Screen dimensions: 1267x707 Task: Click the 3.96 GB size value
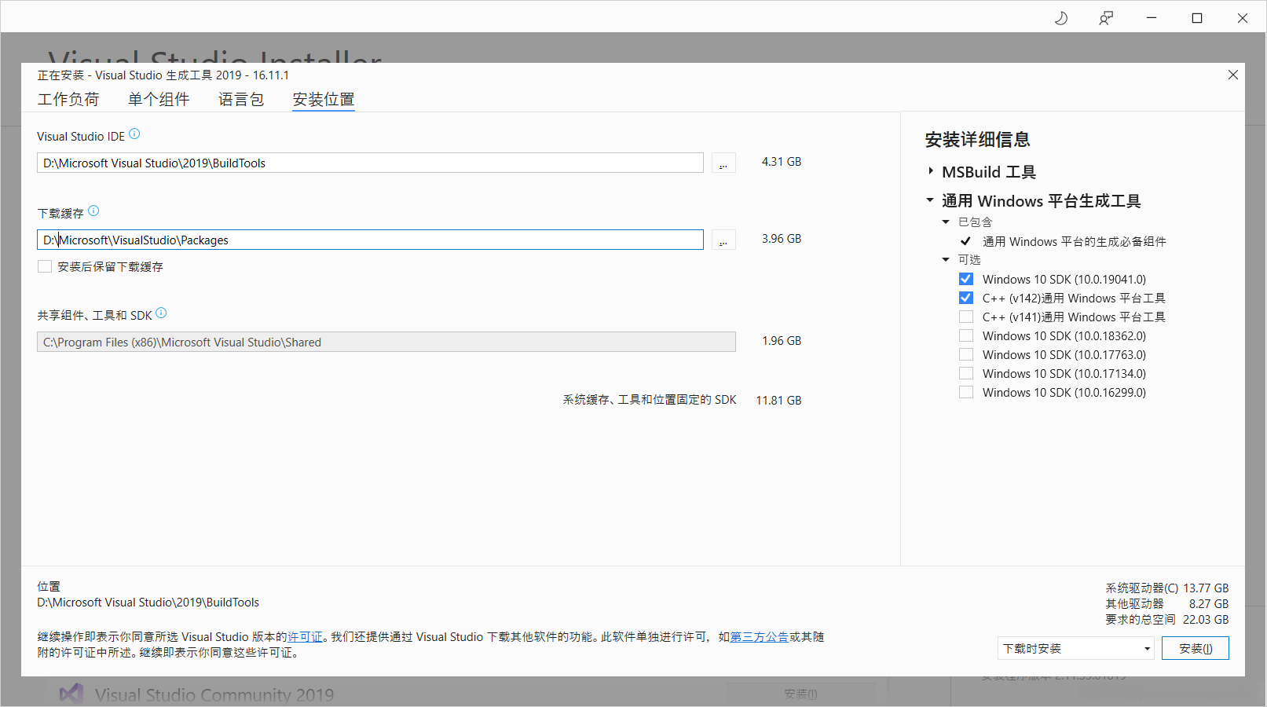(782, 239)
